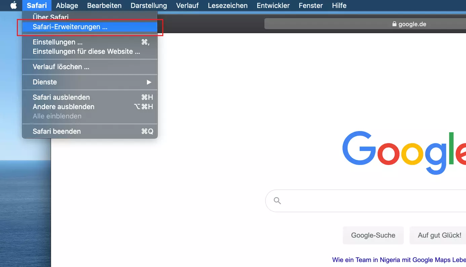Open the Ablage menu

click(67, 5)
